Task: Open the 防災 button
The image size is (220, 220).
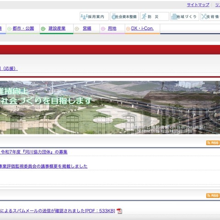Action: tap(154, 16)
